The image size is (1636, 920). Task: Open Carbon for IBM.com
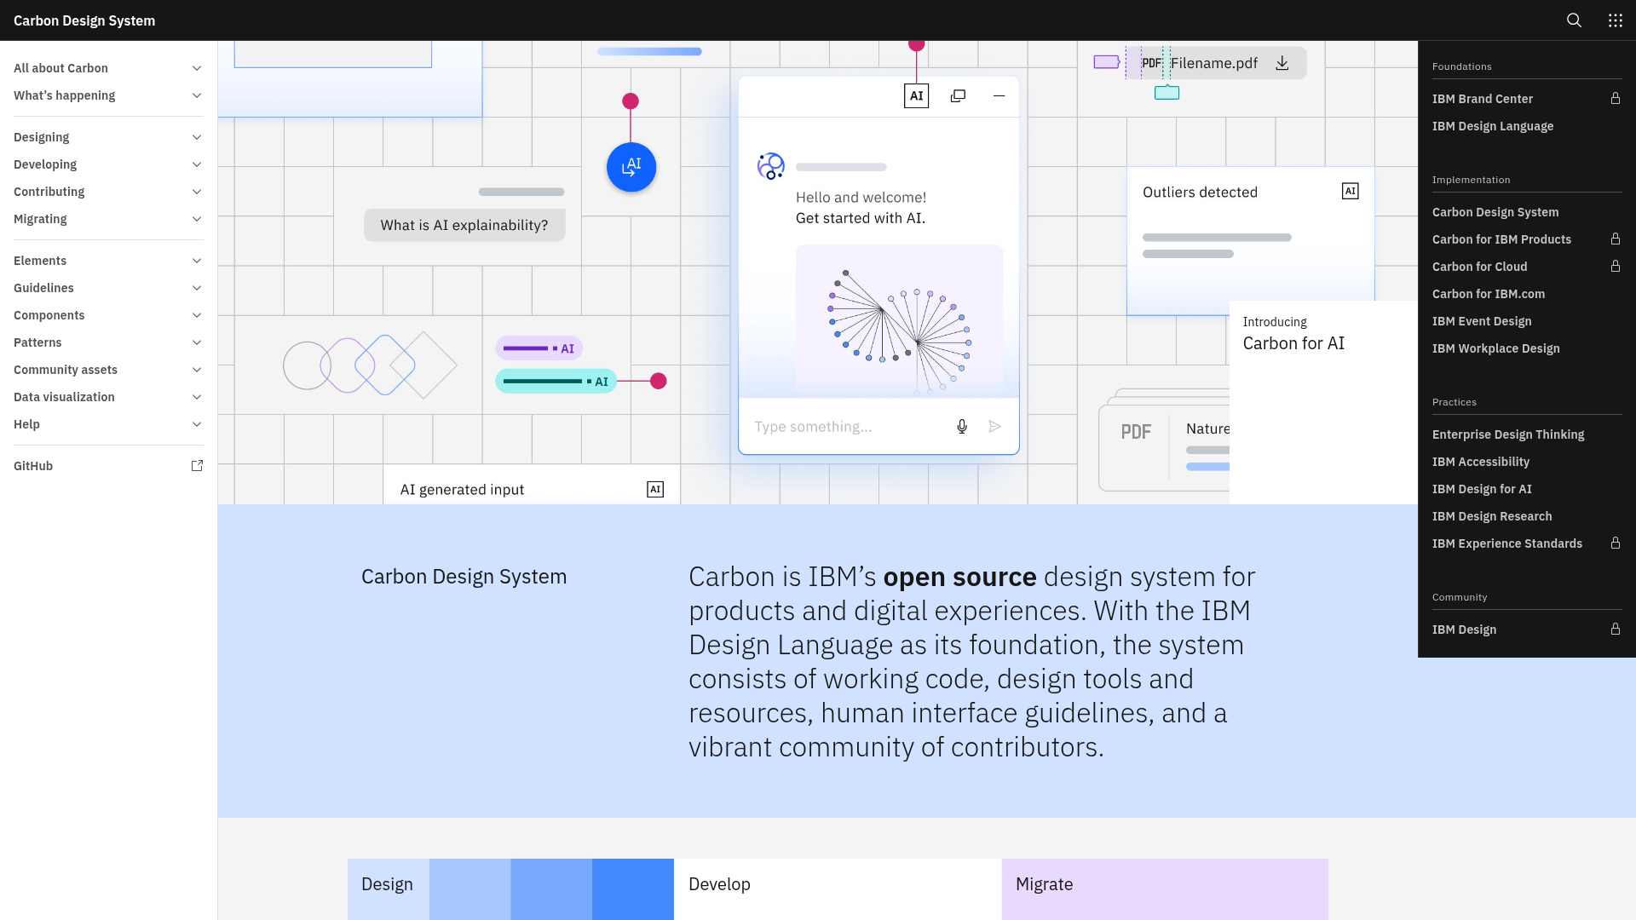(x=1526, y=294)
